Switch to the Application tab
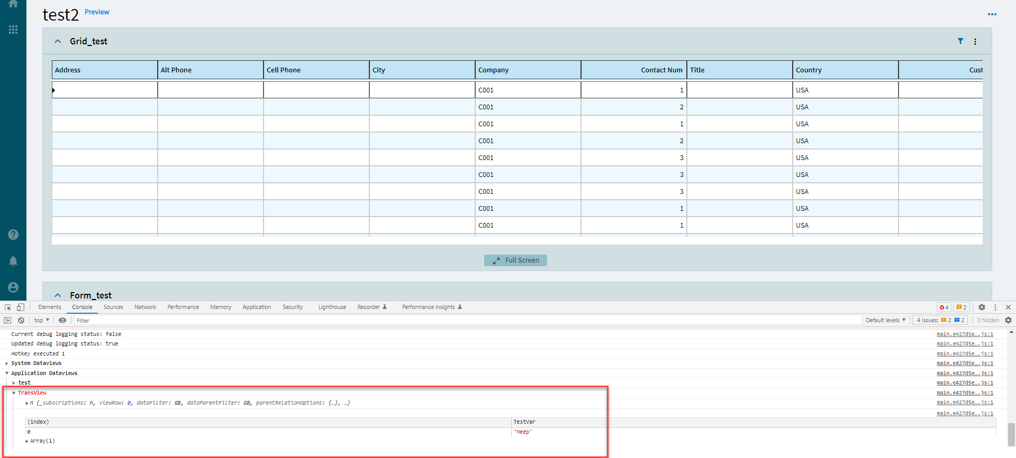 (x=257, y=307)
